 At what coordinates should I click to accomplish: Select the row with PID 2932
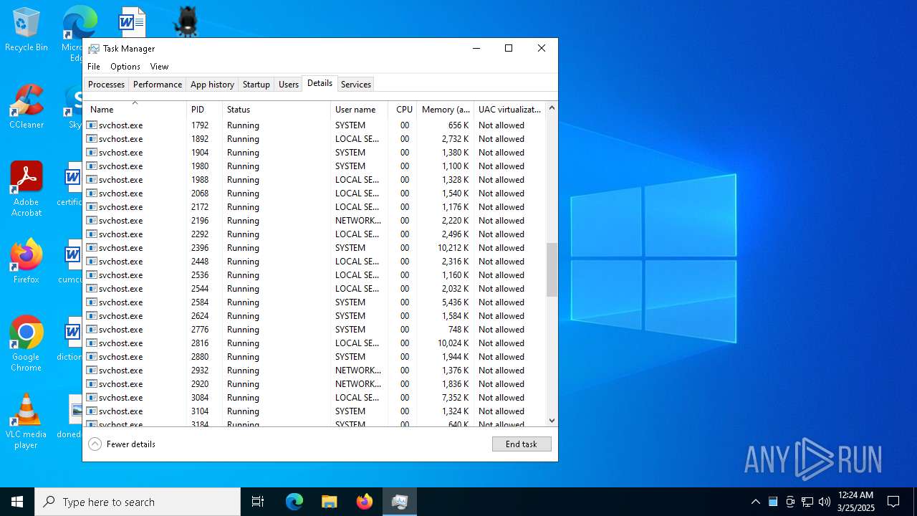(x=315, y=371)
